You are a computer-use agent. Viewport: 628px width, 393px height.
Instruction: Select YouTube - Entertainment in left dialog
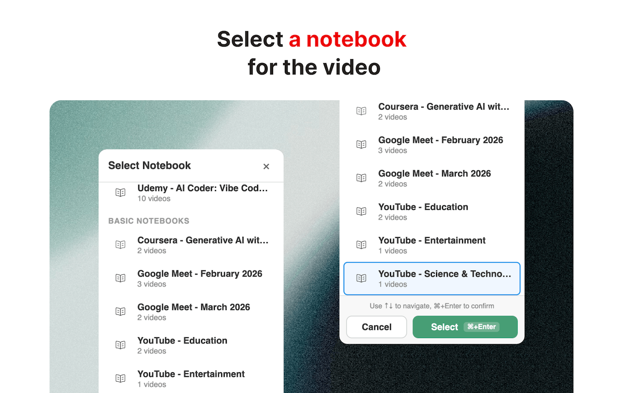[x=191, y=378]
